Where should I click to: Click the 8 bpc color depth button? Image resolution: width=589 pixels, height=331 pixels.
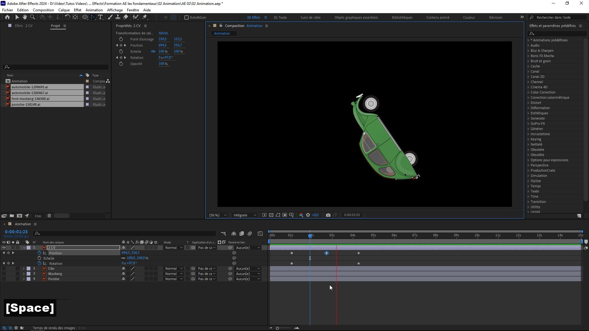pyautogui.click(x=38, y=216)
